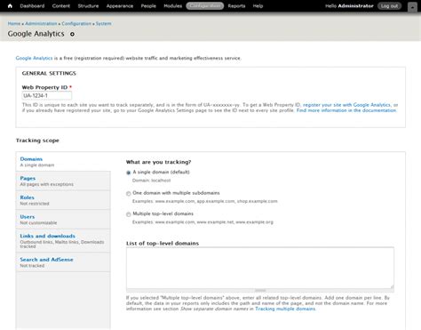This screenshot has height=330, width=421.
Task: Select the Roles vertical tab
Action: [63, 200]
